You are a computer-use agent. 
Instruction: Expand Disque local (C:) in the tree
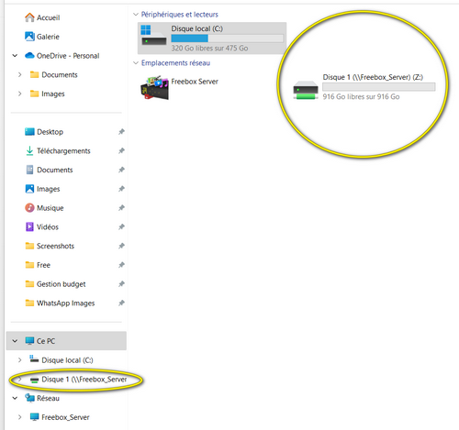pos(19,360)
